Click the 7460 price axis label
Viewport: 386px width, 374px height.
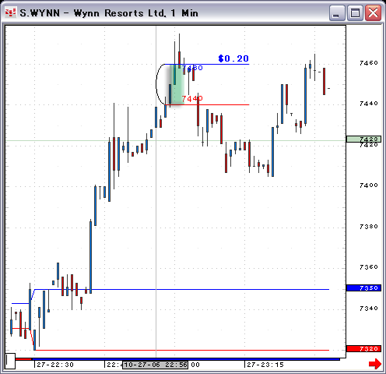[x=369, y=63]
